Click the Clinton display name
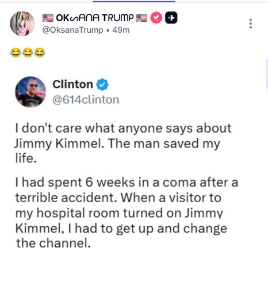This screenshot has width=268, height=287. coord(72,84)
